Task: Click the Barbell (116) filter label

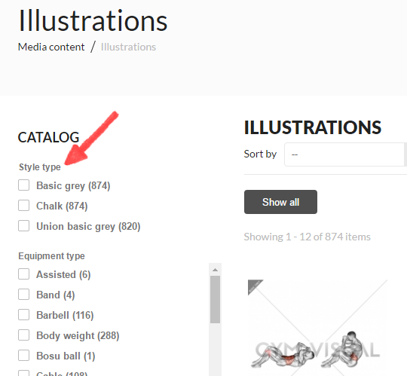Action: tap(65, 315)
